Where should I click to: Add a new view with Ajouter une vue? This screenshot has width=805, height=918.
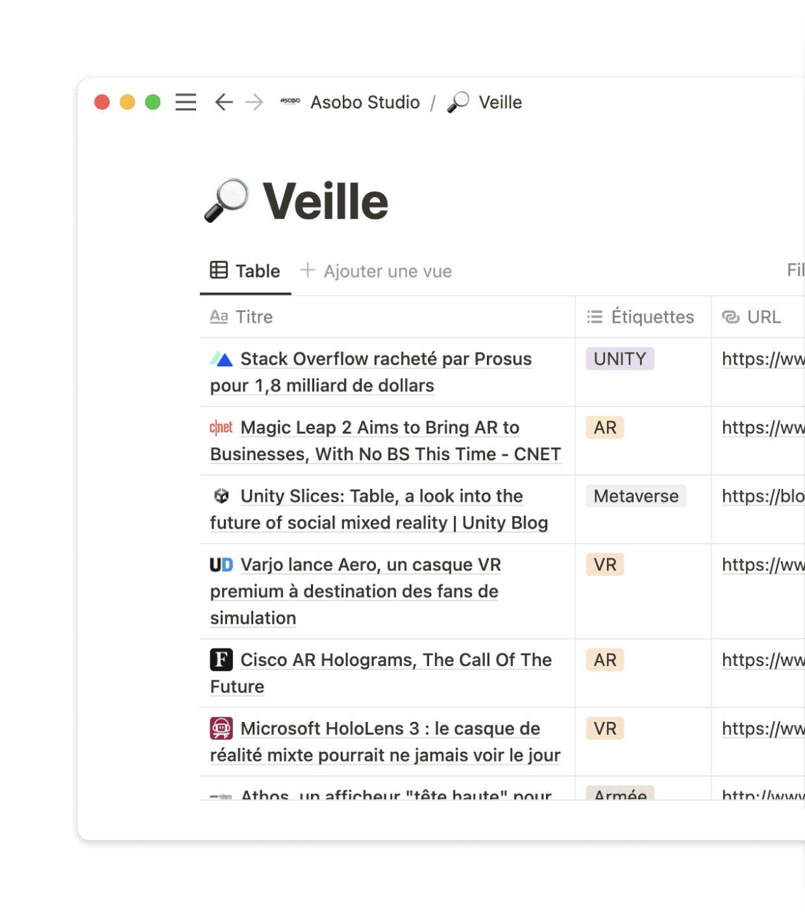click(377, 271)
